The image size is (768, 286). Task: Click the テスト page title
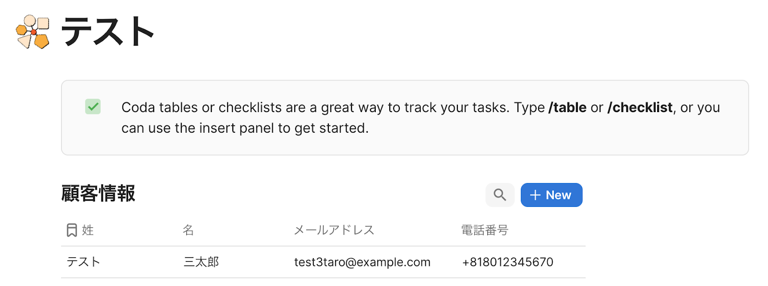coord(108,32)
